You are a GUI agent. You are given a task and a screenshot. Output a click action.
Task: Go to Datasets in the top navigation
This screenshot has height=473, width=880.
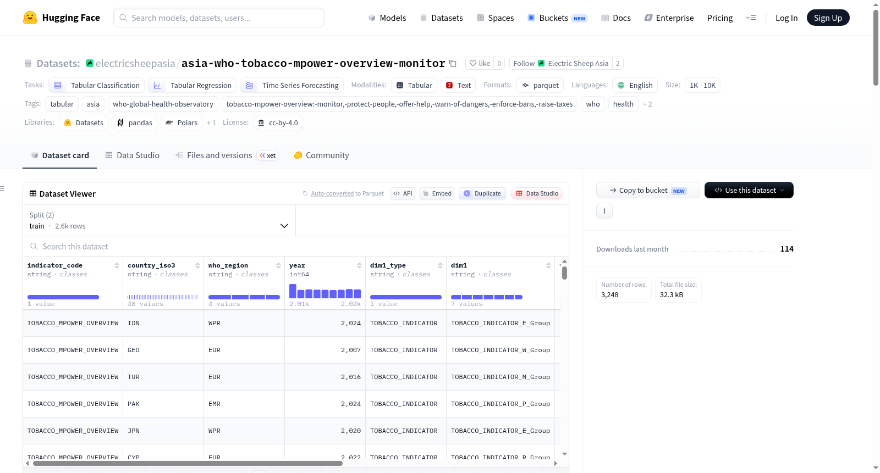click(442, 18)
